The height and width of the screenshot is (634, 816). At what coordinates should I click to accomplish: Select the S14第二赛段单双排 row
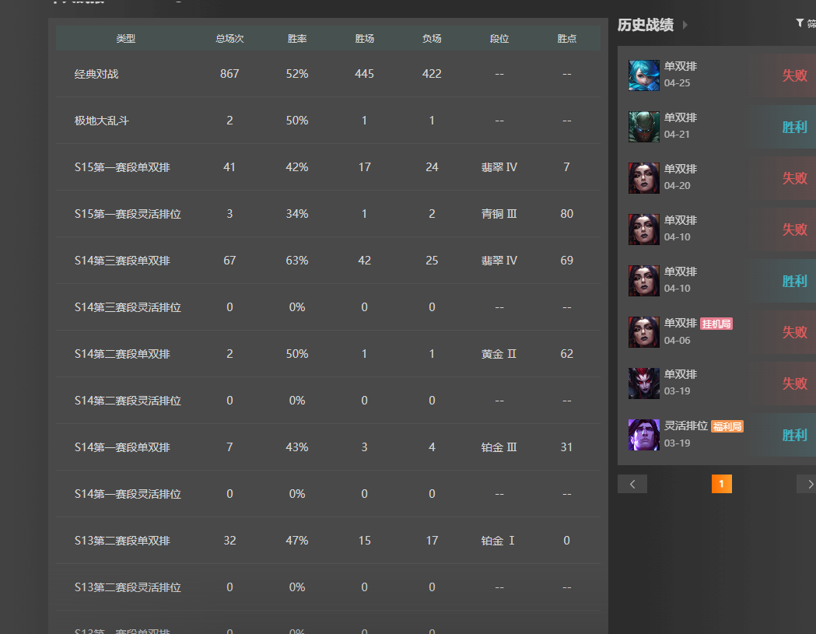tap(328, 354)
